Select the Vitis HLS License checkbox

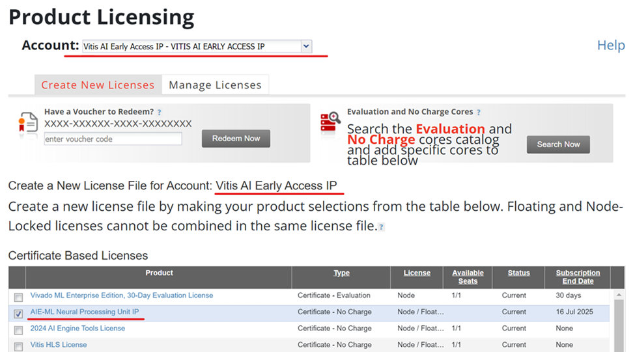click(x=18, y=346)
